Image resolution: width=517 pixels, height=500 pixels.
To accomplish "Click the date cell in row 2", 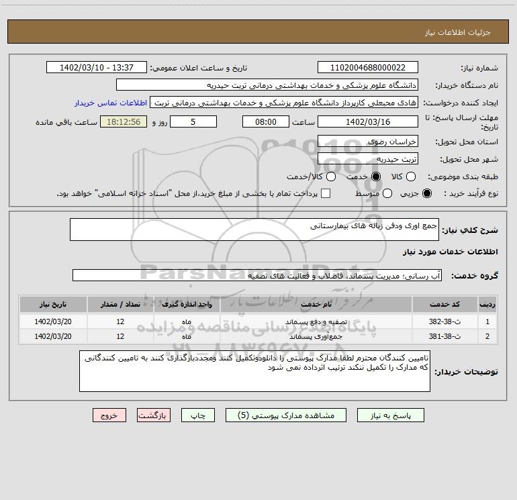I will coord(53,336).
